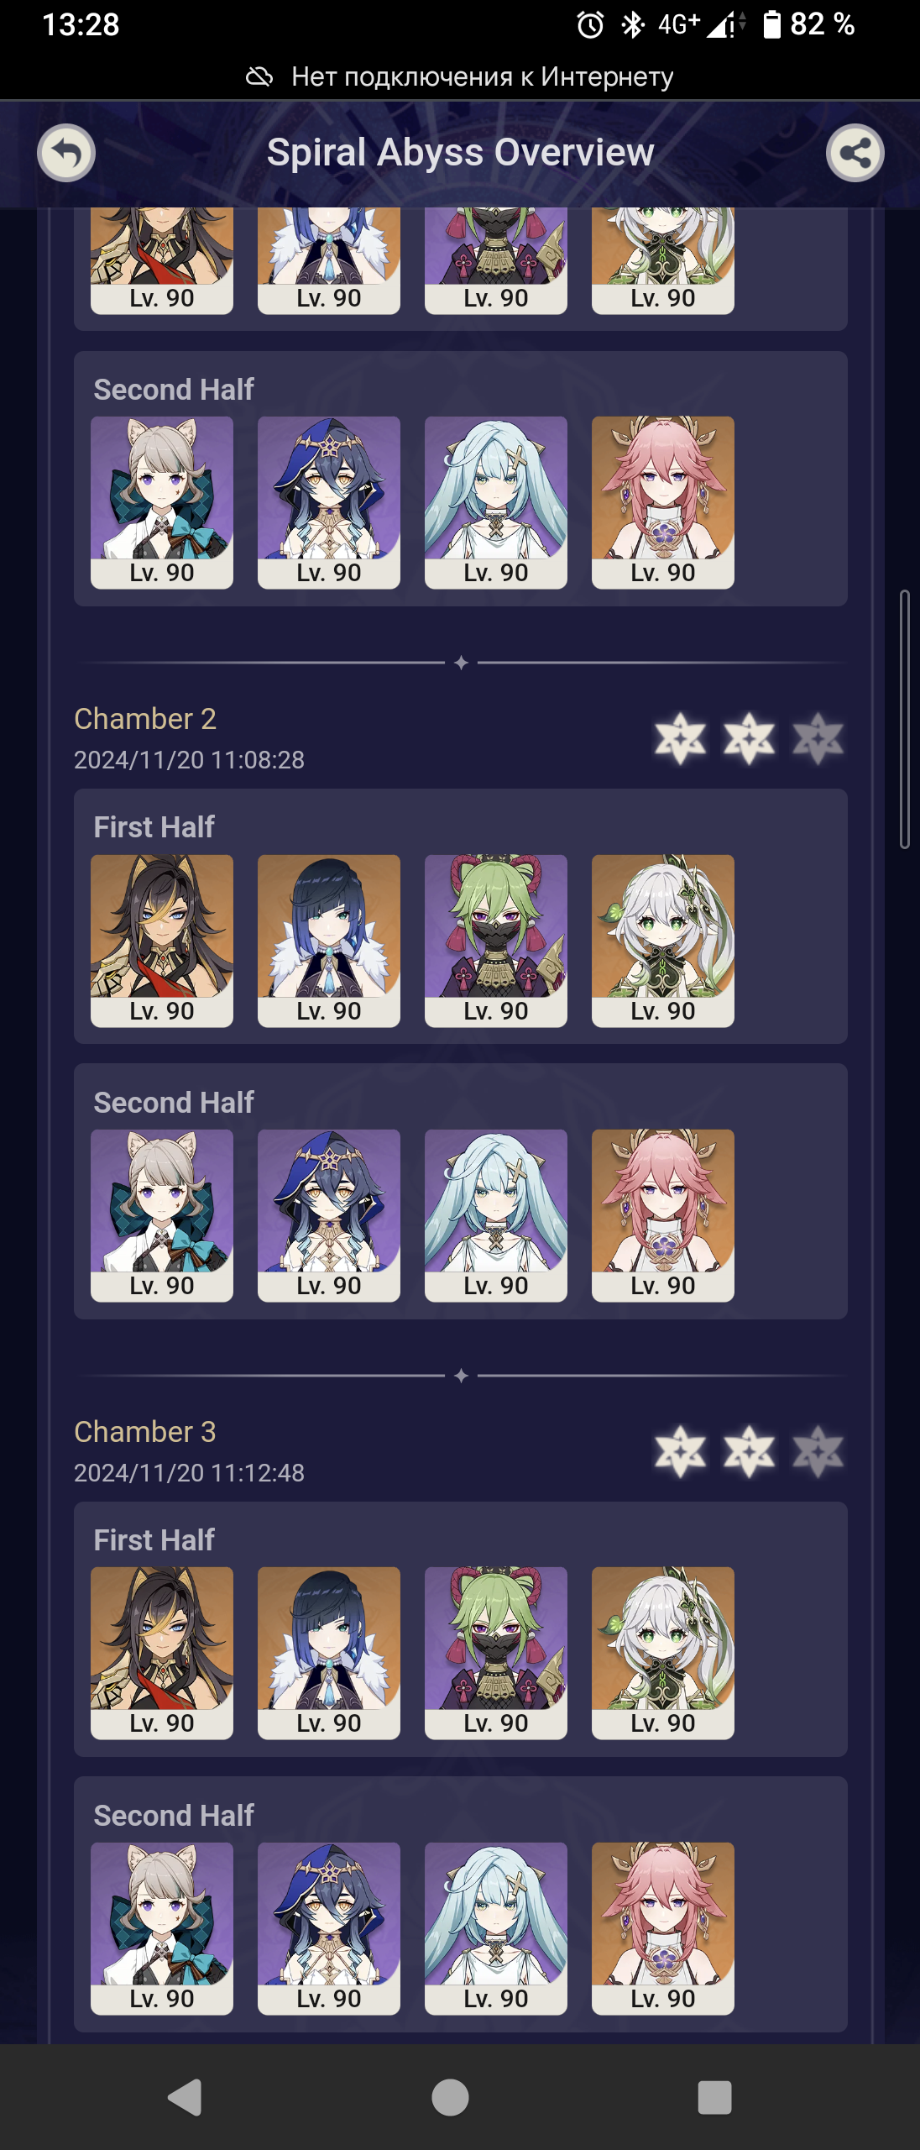Tap the Chamber 2 heading

click(145, 719)
